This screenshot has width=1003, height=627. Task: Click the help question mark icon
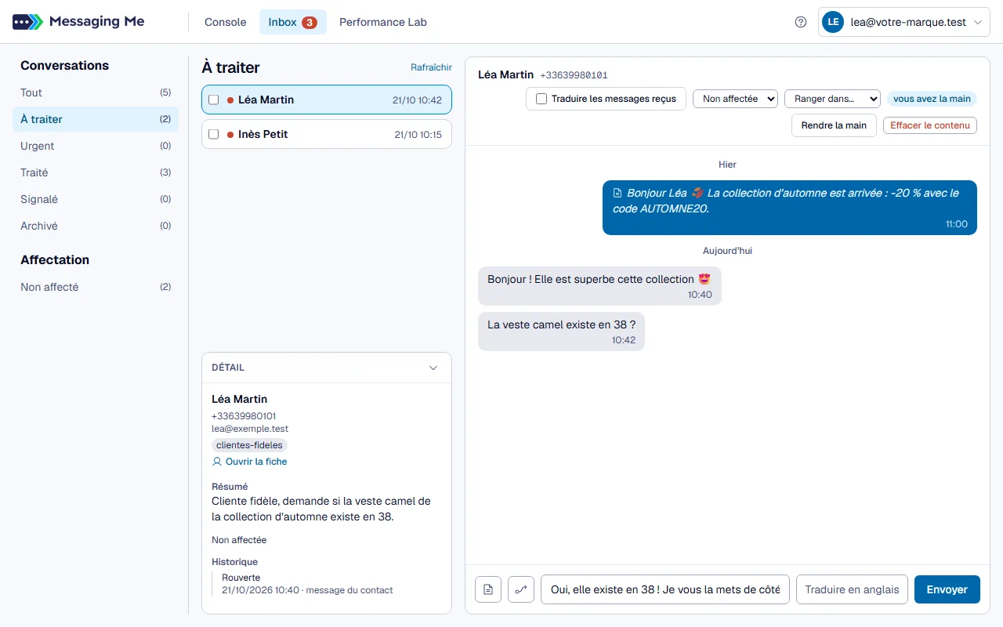coord(801,22)
